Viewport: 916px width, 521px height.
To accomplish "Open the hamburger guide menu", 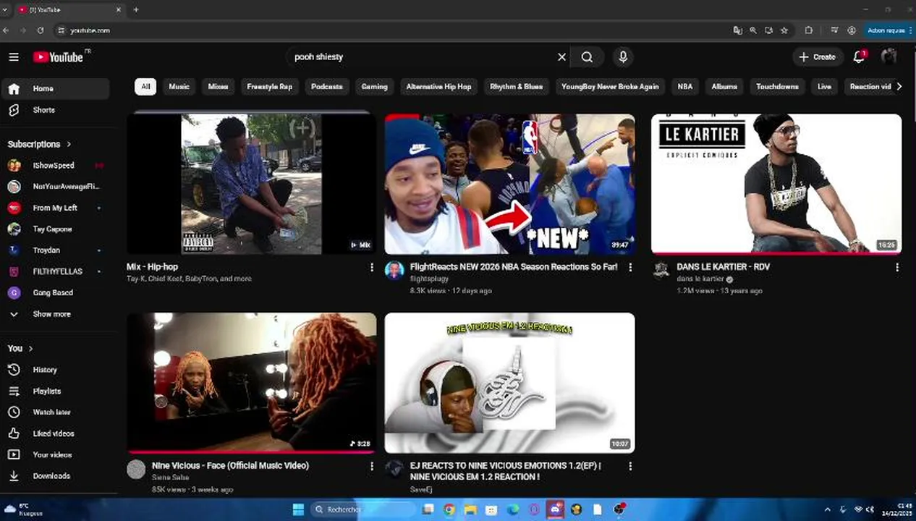I will click(14, 56).
